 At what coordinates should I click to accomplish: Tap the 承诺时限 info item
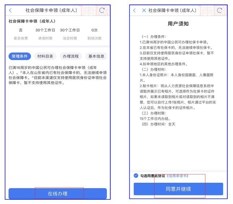(x=45, y=34)
